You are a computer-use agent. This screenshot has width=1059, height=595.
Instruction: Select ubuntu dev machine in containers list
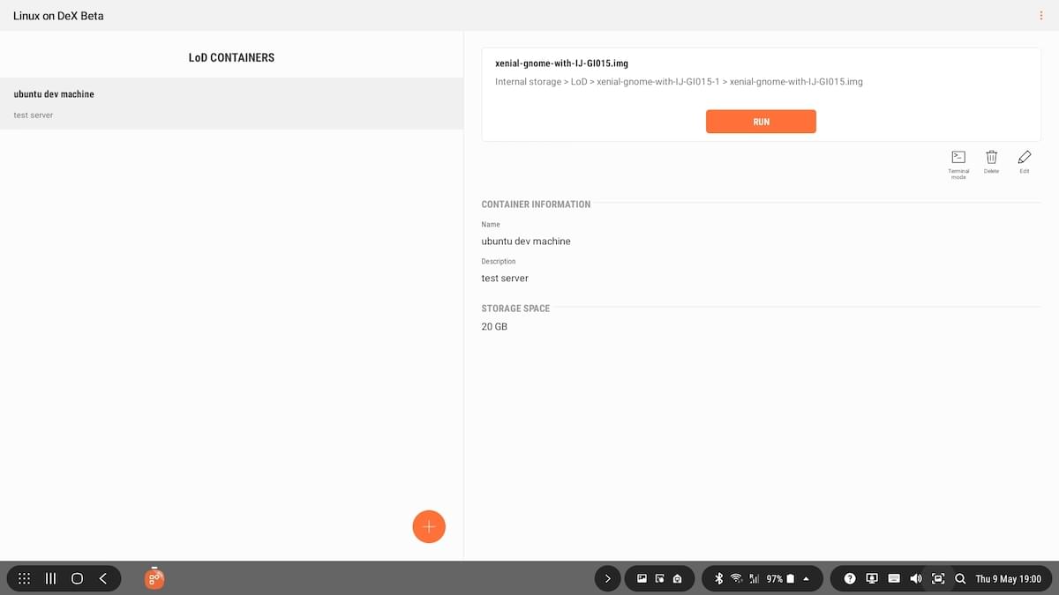click(x=231, y=104)
